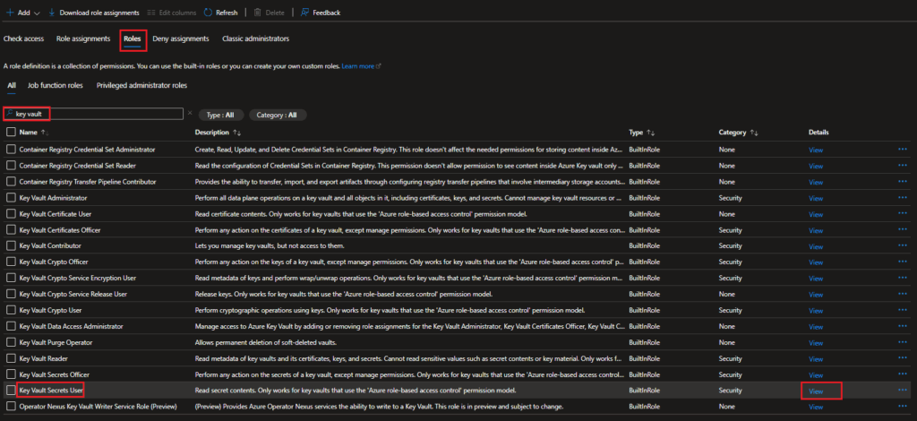
Task: Open more options for Key Vault Secrets Officer
Action: point(903,374)
